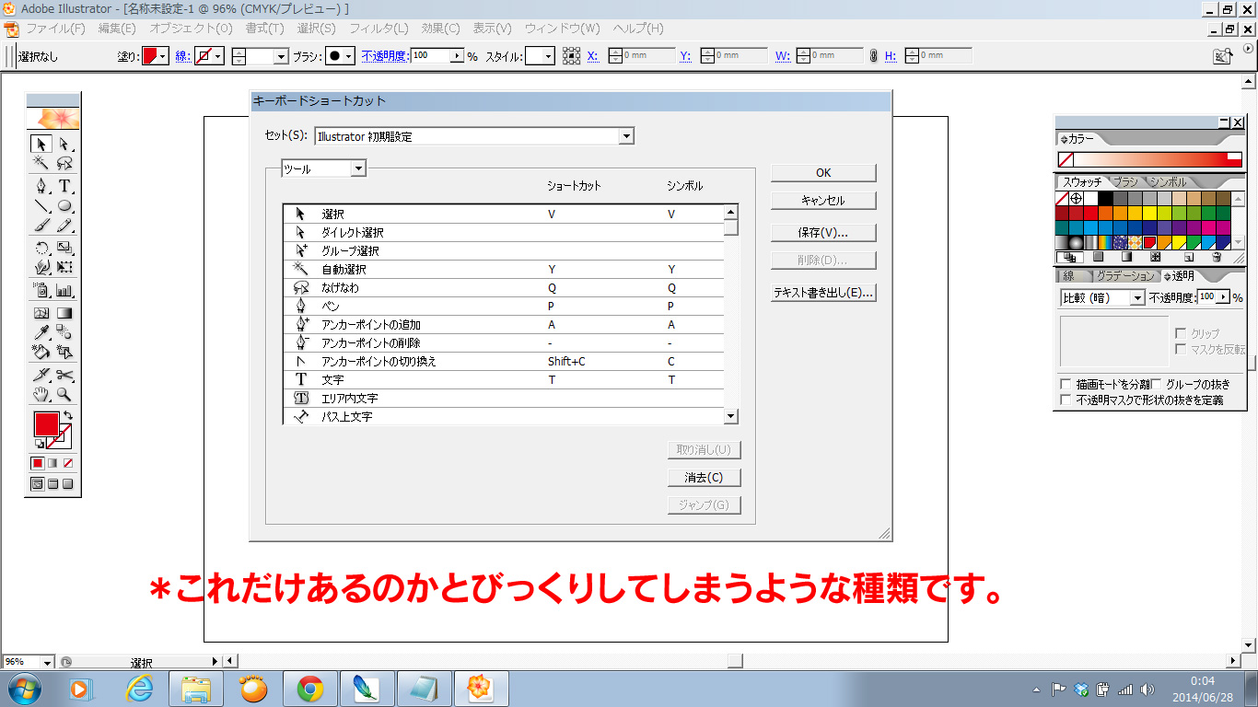1258x707 pixels.
Task: Click the new swatch icon in Swatches panel
Action: [1188, 257]
